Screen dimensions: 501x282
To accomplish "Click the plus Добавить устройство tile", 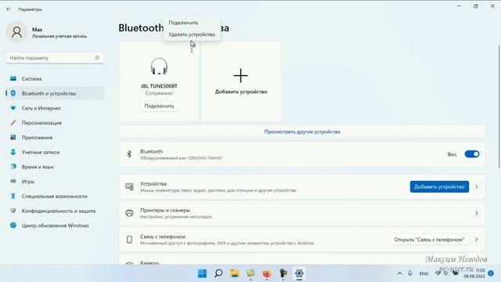I will click(241, 81).
